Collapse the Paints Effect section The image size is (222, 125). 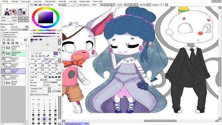pyautogui.click(x=1, y=24)
